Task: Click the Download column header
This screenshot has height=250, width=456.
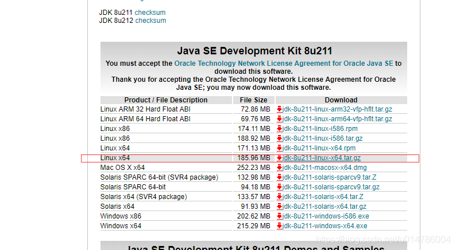Action: (341, 100)
